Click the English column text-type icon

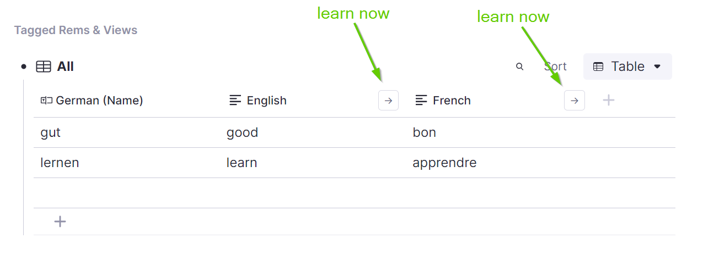235,100
